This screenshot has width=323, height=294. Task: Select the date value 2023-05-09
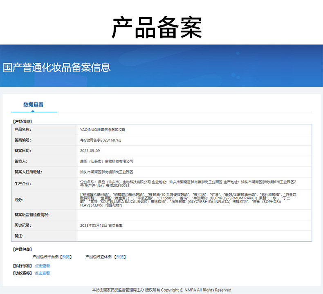[x=90, y=151]
